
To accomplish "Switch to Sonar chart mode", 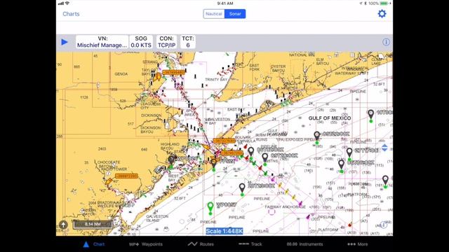I will click(235, 14).
